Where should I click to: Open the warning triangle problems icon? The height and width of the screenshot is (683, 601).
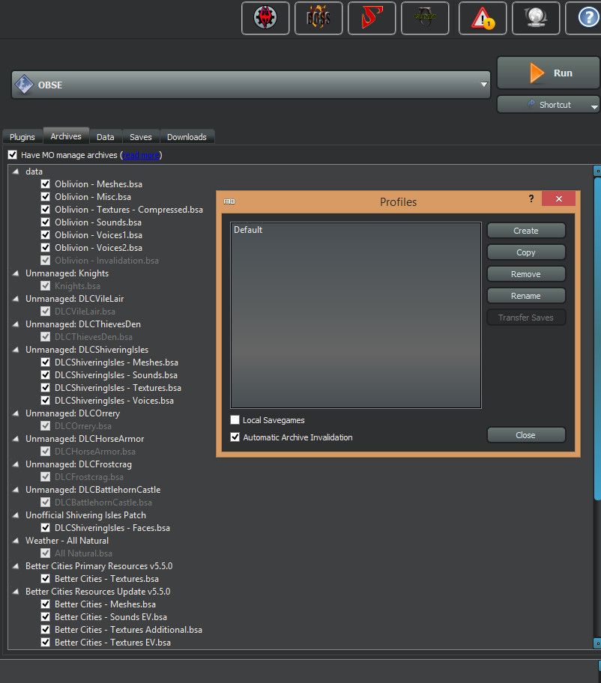pyautogui.click(x=483, y=18)
